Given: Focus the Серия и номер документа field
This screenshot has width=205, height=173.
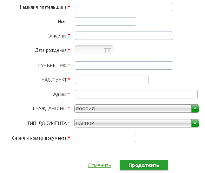Looking at the screenshot, I should [105, 138].
